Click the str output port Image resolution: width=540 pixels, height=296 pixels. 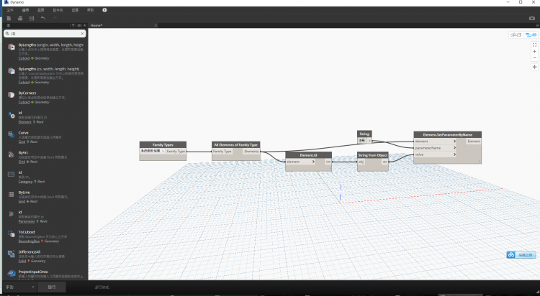384,162
